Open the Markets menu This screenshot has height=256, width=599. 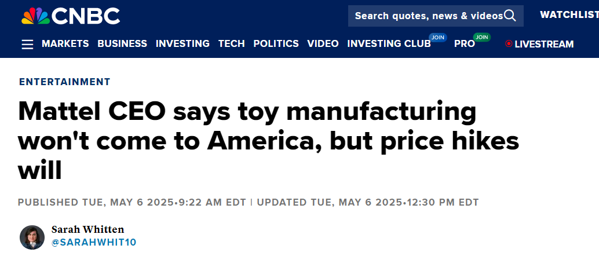tap(65, 44)
